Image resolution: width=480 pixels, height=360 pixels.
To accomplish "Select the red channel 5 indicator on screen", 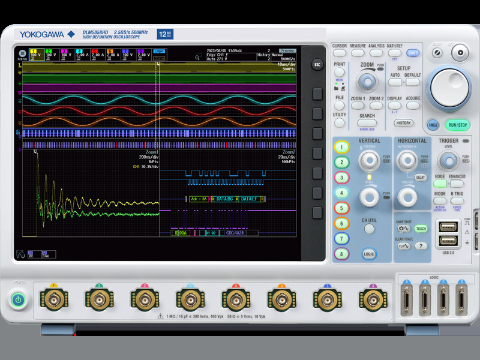I will [x=98, y=55].
